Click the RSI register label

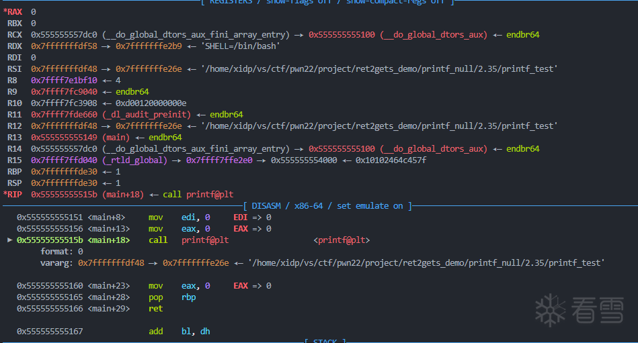15,68
